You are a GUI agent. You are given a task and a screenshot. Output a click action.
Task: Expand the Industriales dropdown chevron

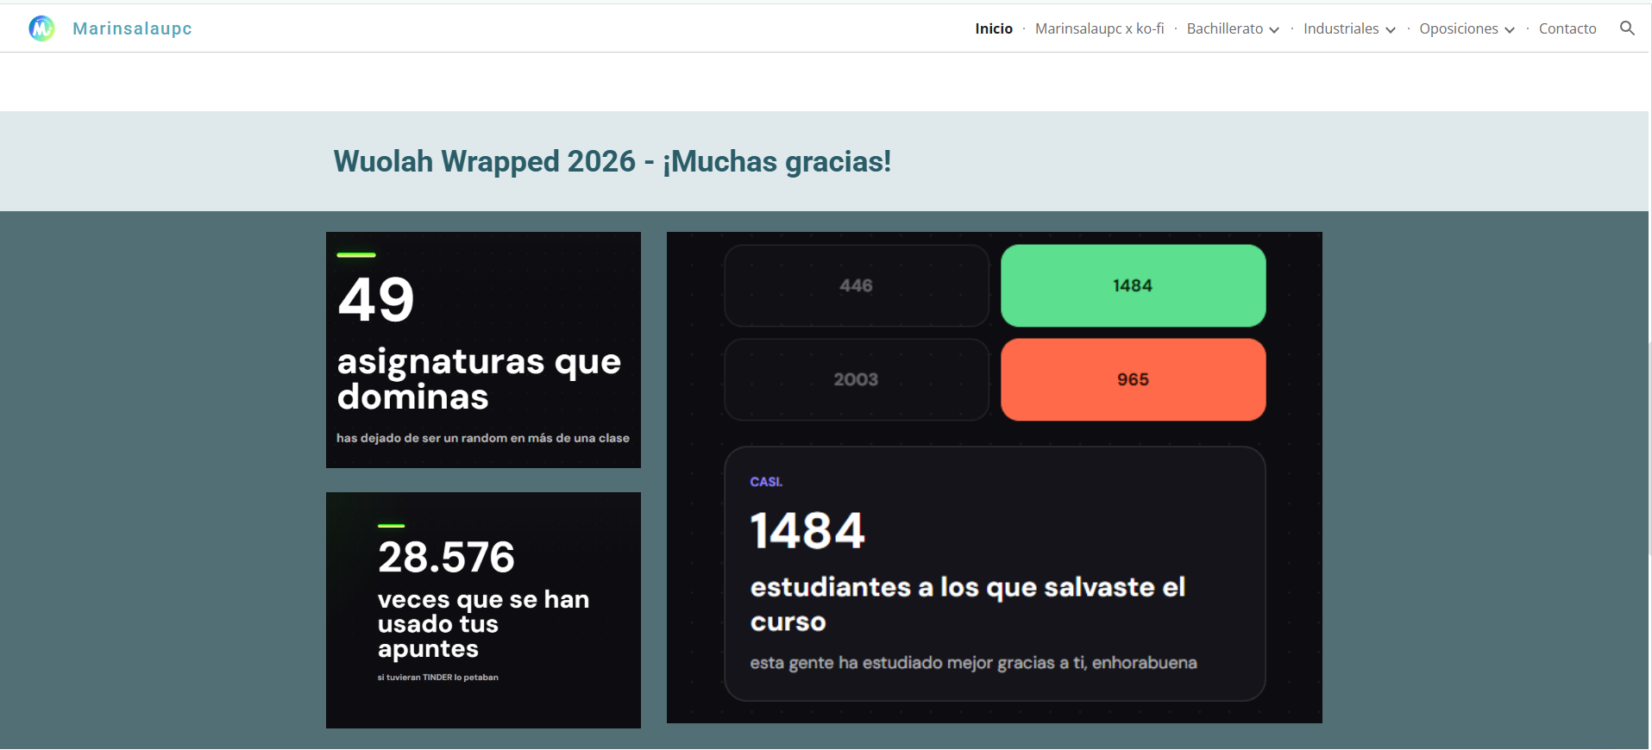[1391, 30]
